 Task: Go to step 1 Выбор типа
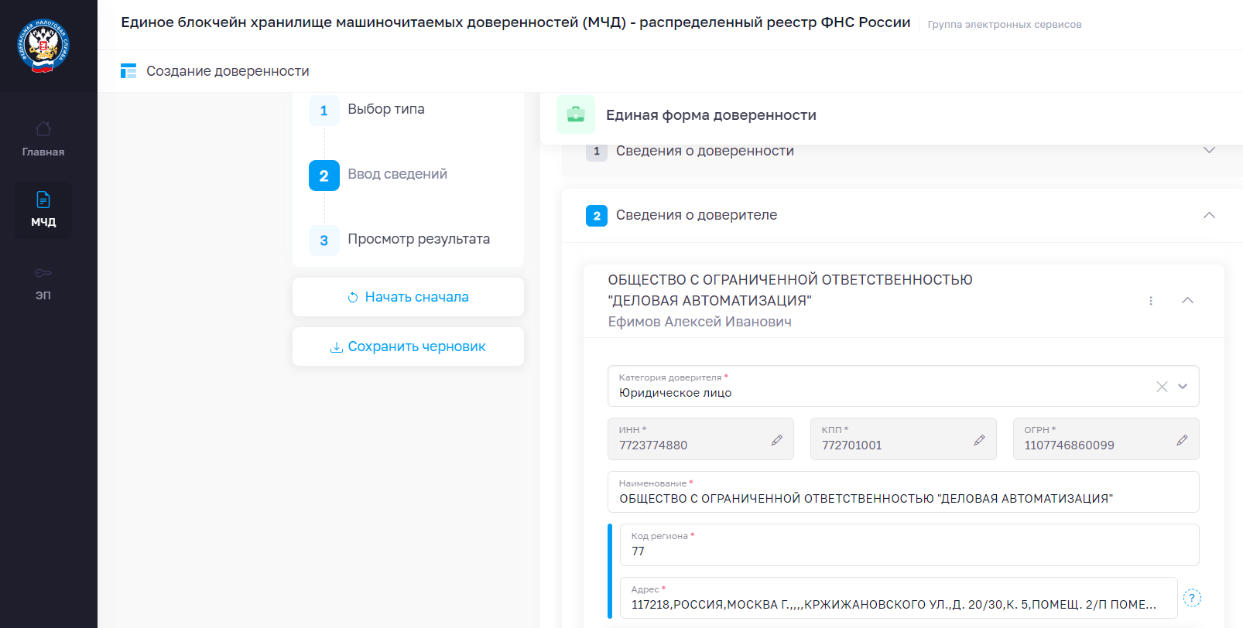point(367,110)
